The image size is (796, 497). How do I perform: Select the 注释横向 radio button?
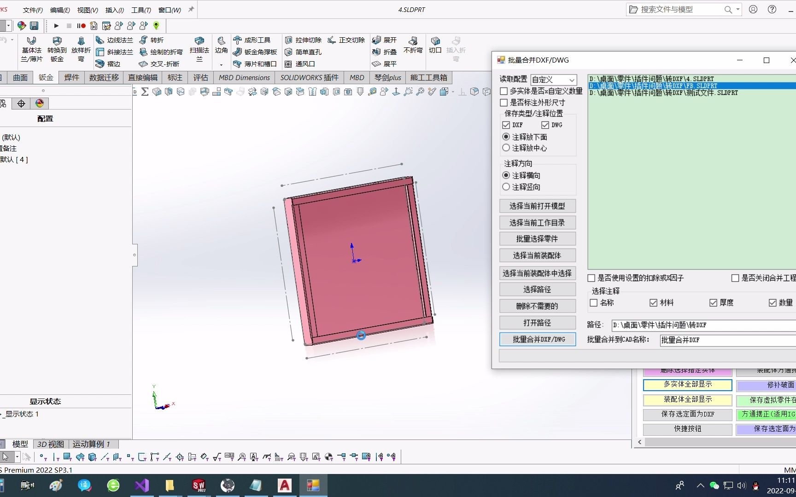click(x=506, y=175)
